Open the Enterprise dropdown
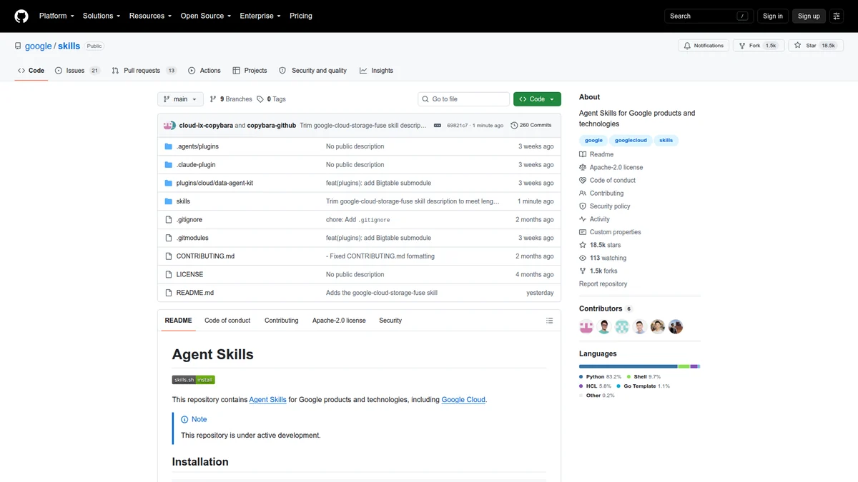 [x=260, y=16]
